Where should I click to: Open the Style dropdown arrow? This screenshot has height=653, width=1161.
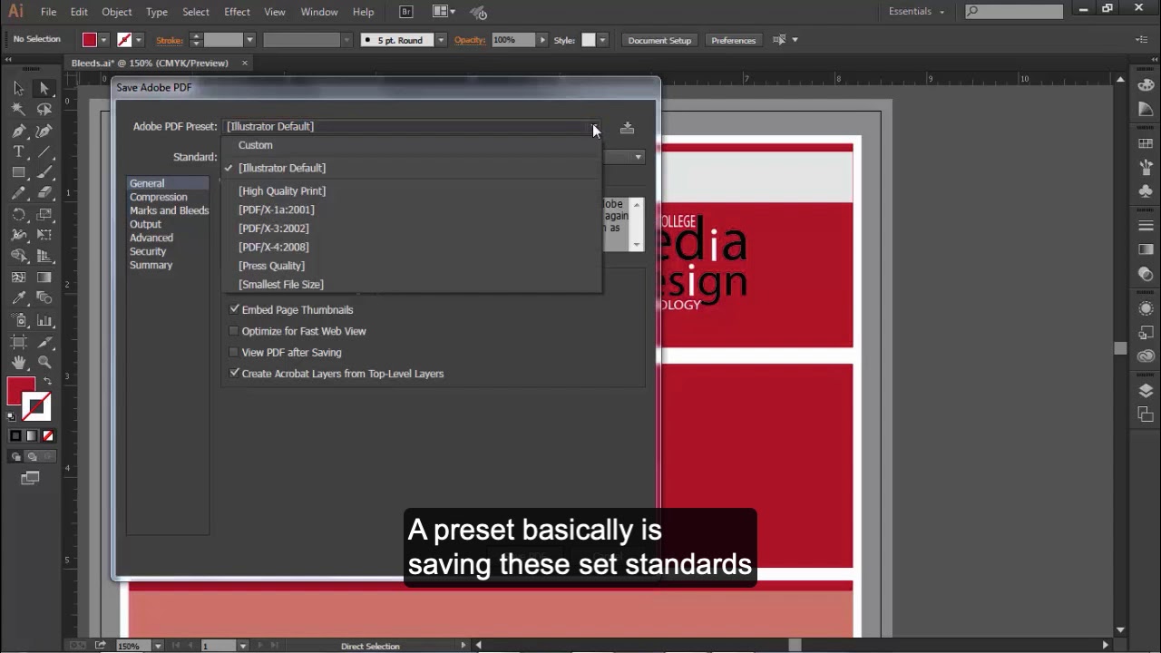point(601,40)
